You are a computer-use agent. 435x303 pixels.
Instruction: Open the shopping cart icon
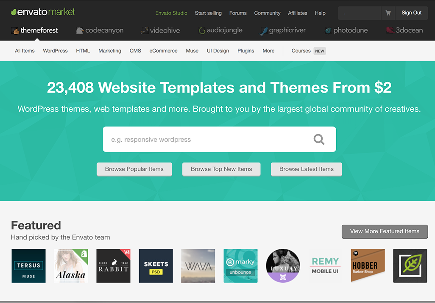coord(388,13)
